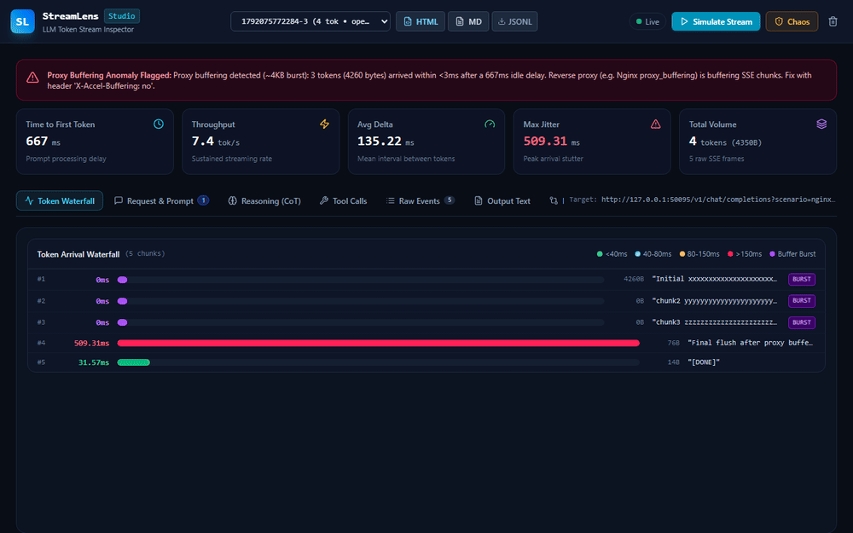The height and width of the screenshot is (533, 853).
Task: Click "Final flush after proxy" payload text
Action: tap(750, 343)
